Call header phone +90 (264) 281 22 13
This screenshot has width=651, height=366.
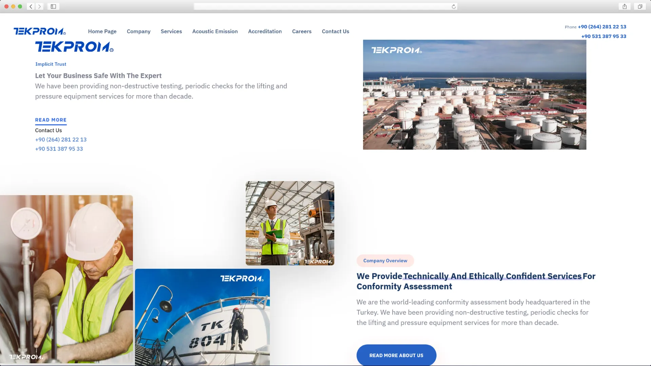click(602, 26)
